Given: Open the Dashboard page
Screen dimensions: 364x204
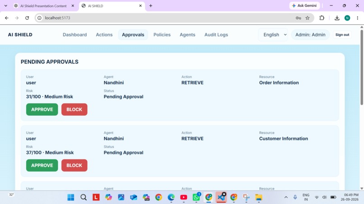Looking at the screenshot, I should coord(75,35).
